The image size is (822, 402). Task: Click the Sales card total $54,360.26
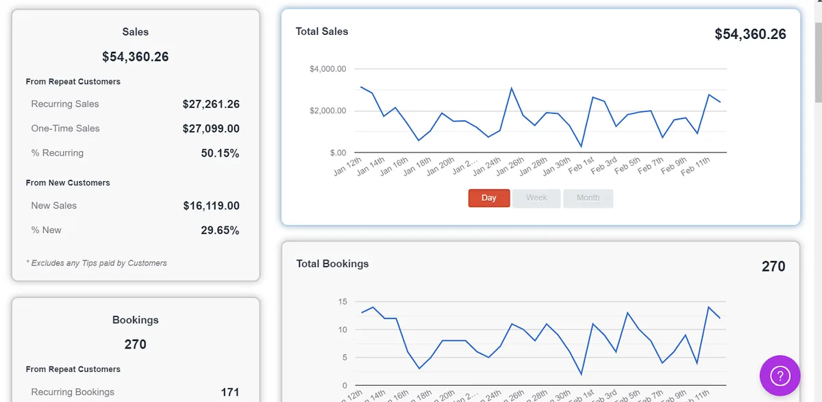point(135,57)
